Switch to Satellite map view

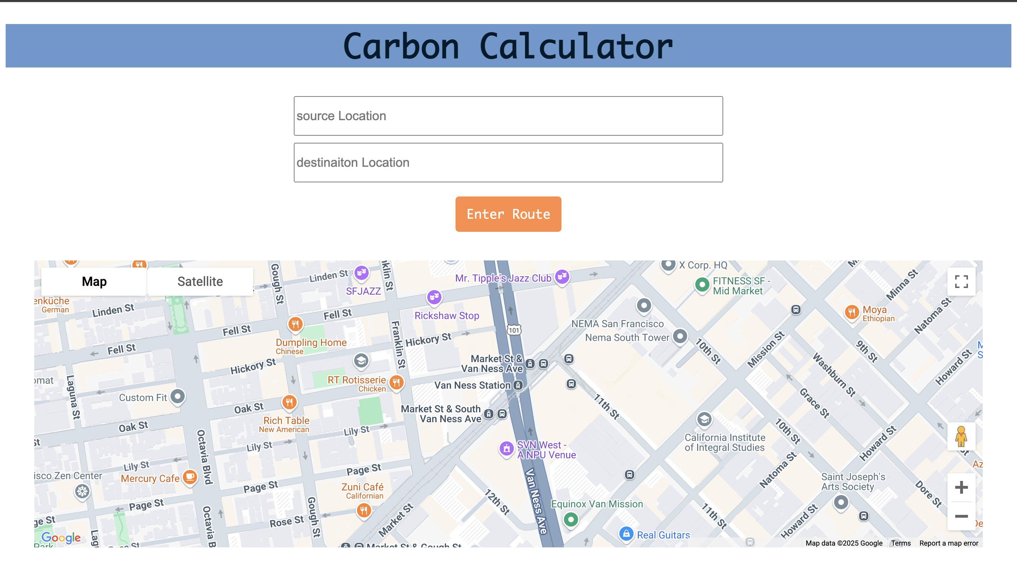(x=200, y=282)
